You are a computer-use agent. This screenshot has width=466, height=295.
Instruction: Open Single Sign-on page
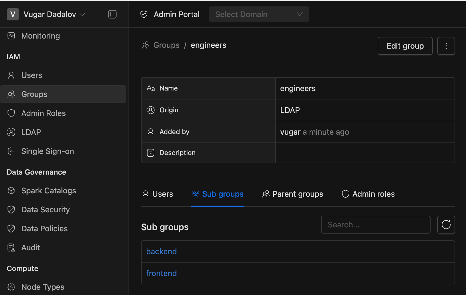pyautogui.click(x=47, y=151)
